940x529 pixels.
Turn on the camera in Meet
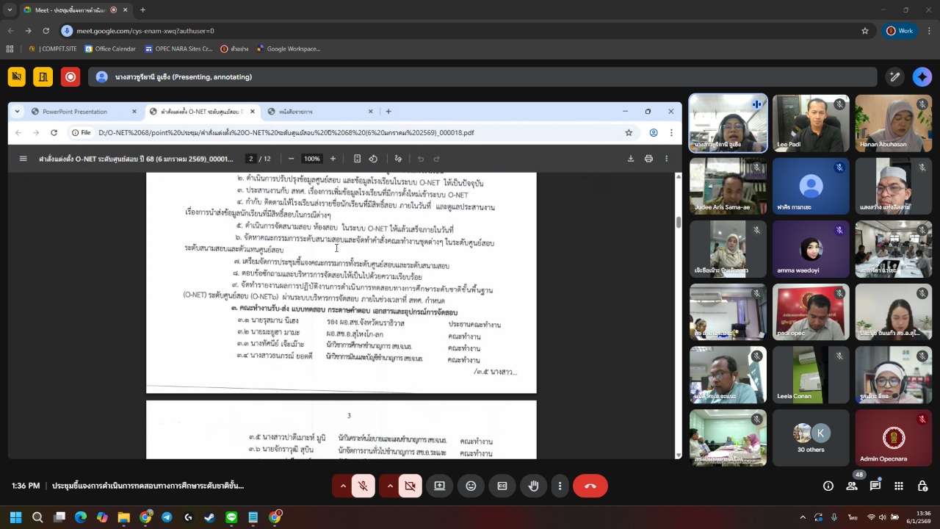[x=410, y=486]
